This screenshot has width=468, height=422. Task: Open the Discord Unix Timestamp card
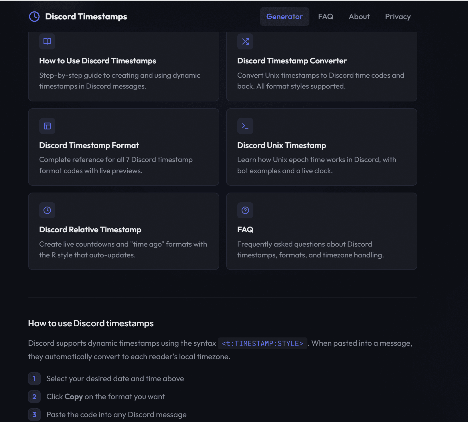[321, 147]
